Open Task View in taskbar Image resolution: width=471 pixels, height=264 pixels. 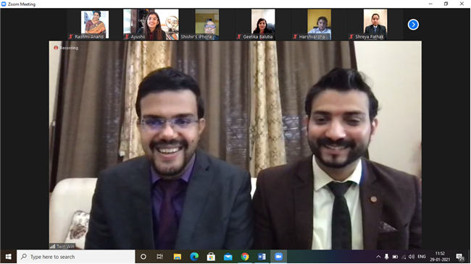160,257
